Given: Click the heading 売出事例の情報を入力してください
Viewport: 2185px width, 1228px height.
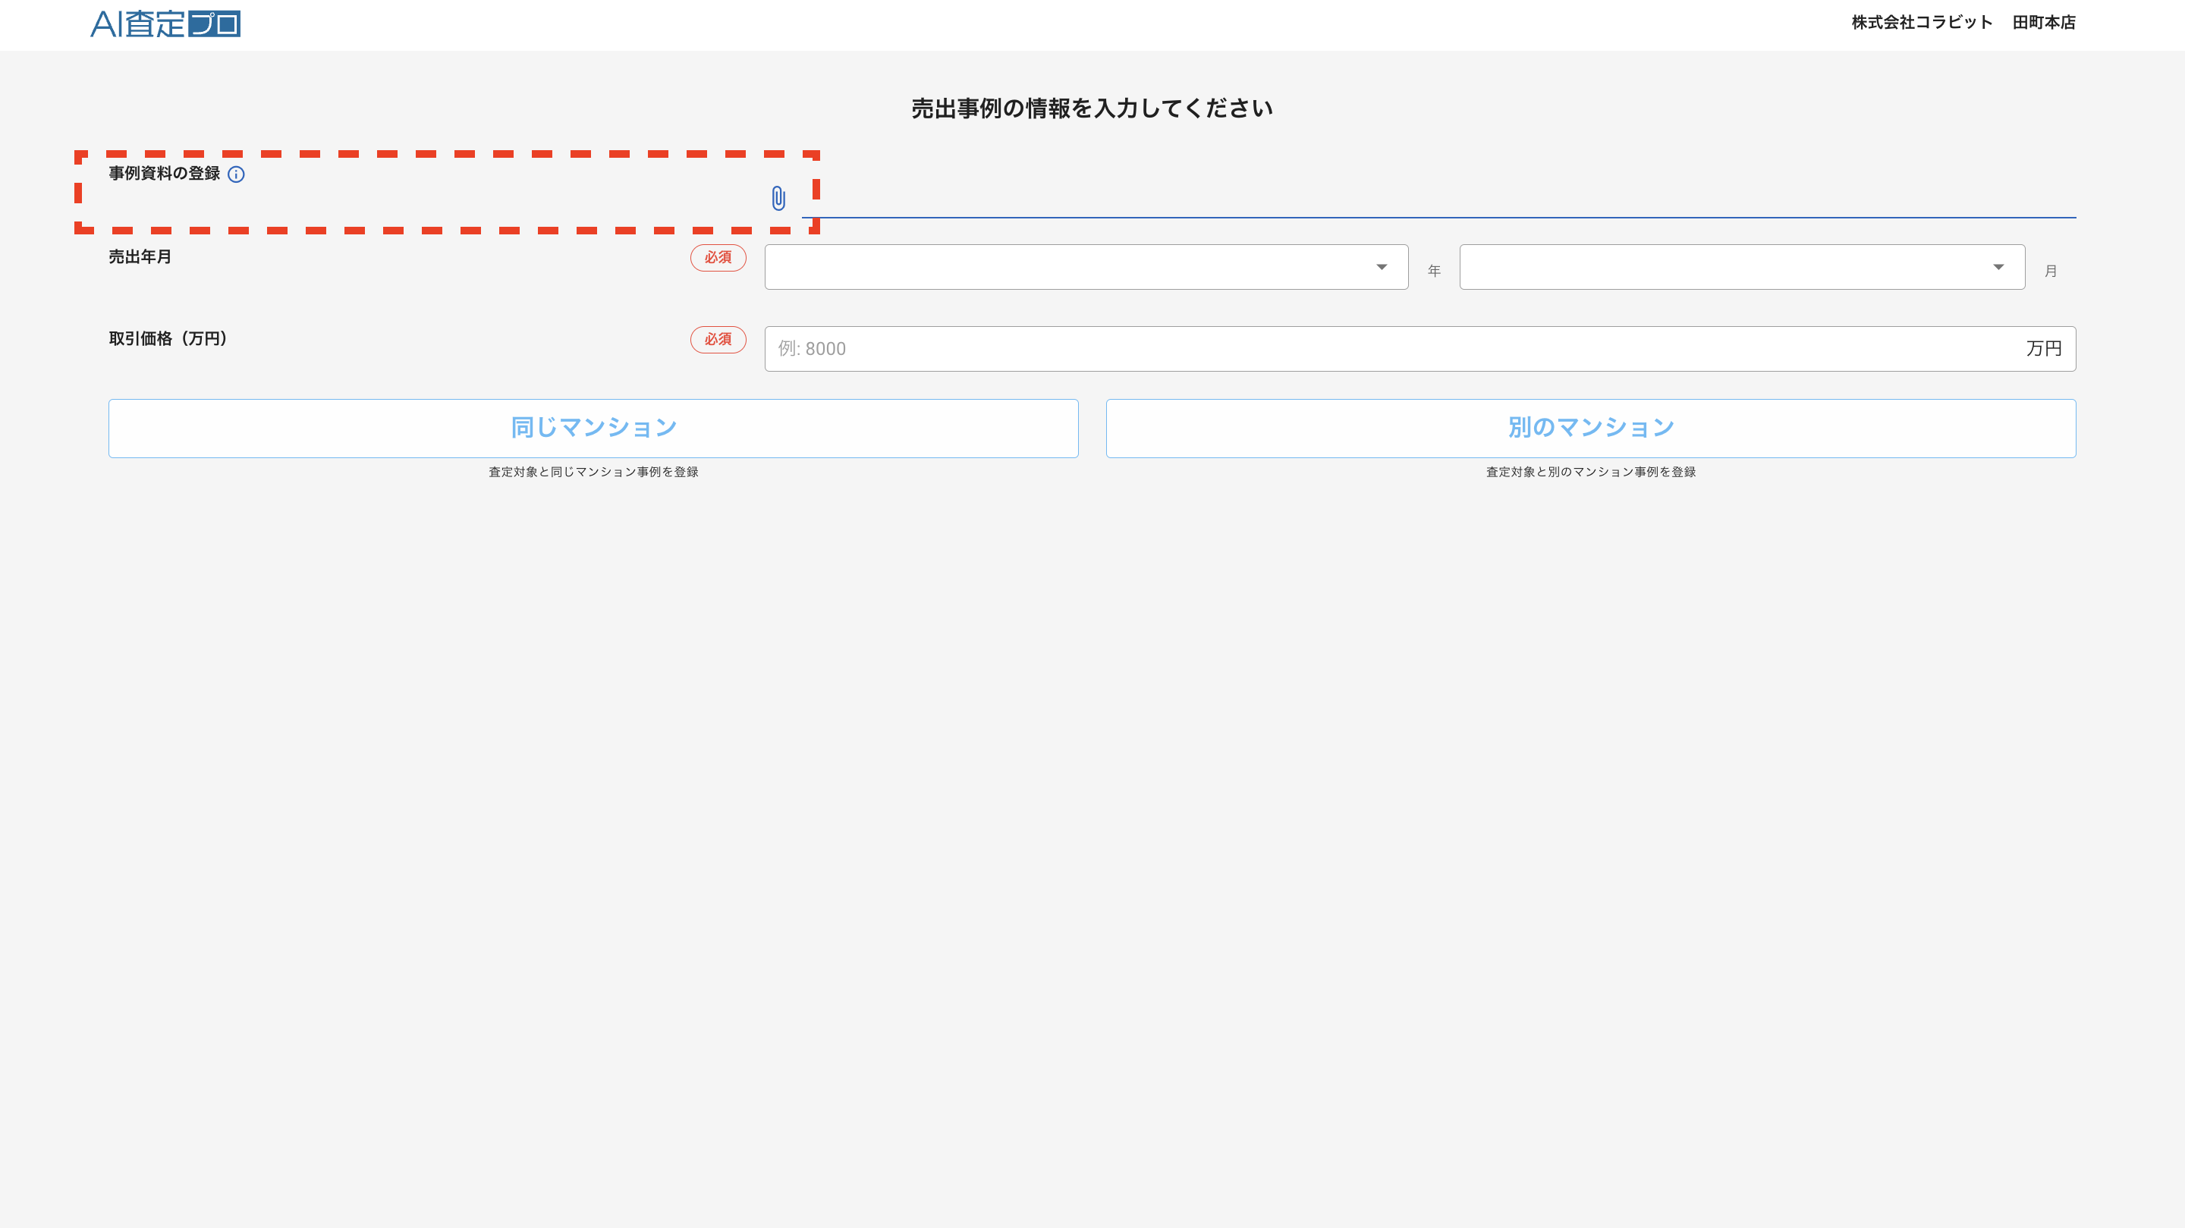Looking at the screenshot, I should (1092, 108).
